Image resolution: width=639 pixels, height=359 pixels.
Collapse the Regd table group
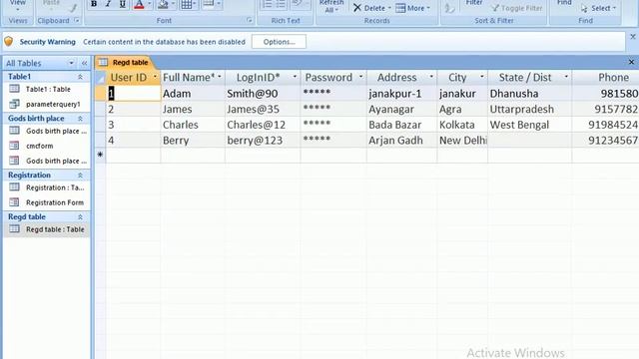click(80, 217)
